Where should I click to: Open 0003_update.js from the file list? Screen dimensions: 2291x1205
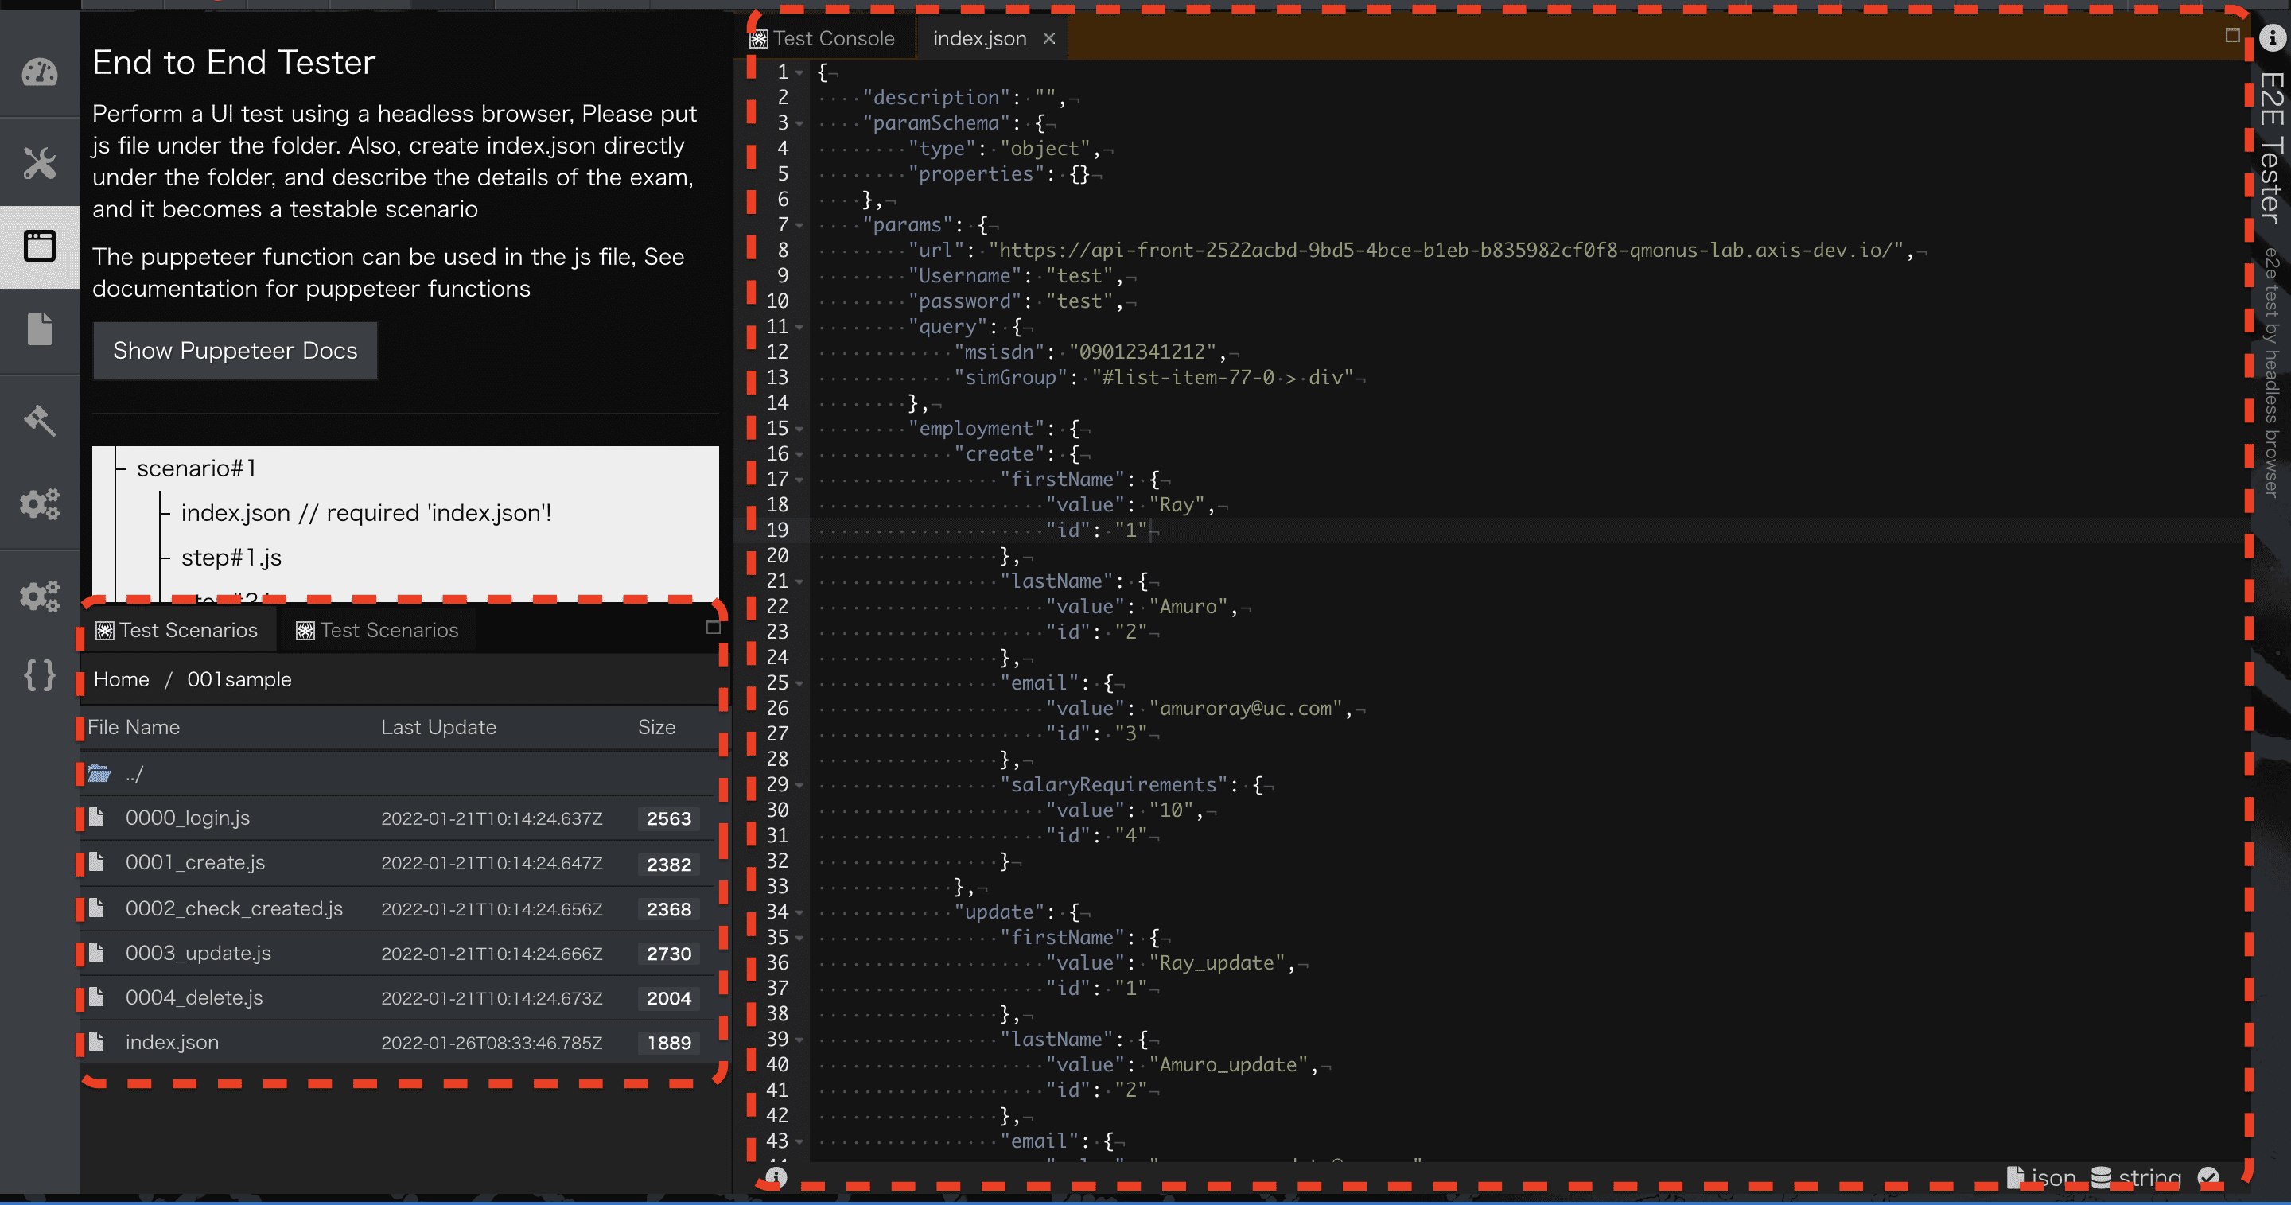[x=198, y=952]
